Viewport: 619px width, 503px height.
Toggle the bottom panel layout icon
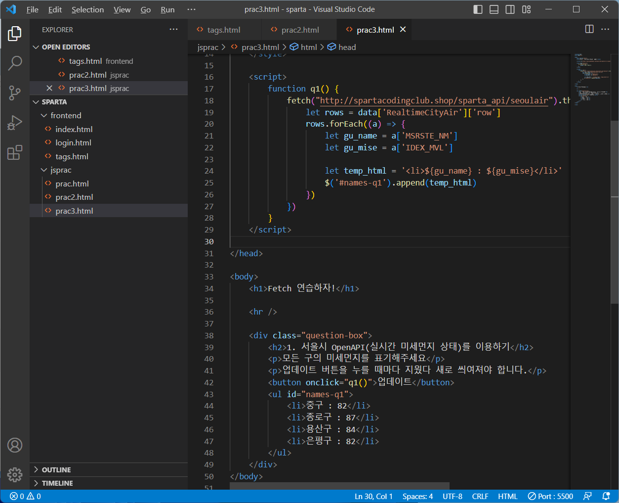tap(494, 9)
